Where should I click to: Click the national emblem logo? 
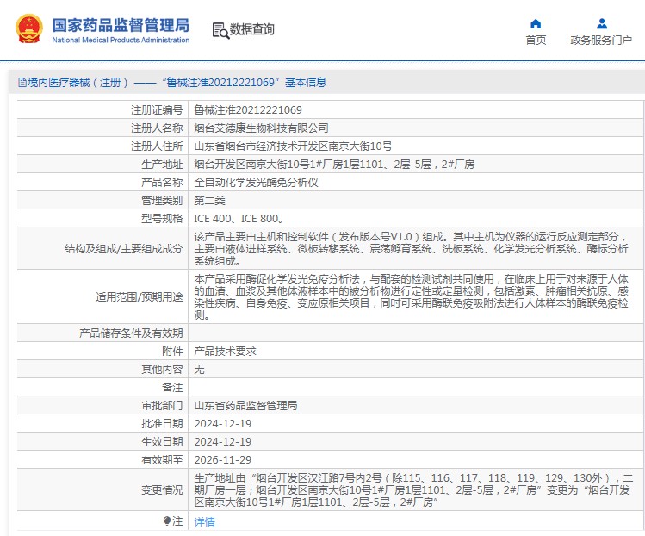[x=29, y=29]
